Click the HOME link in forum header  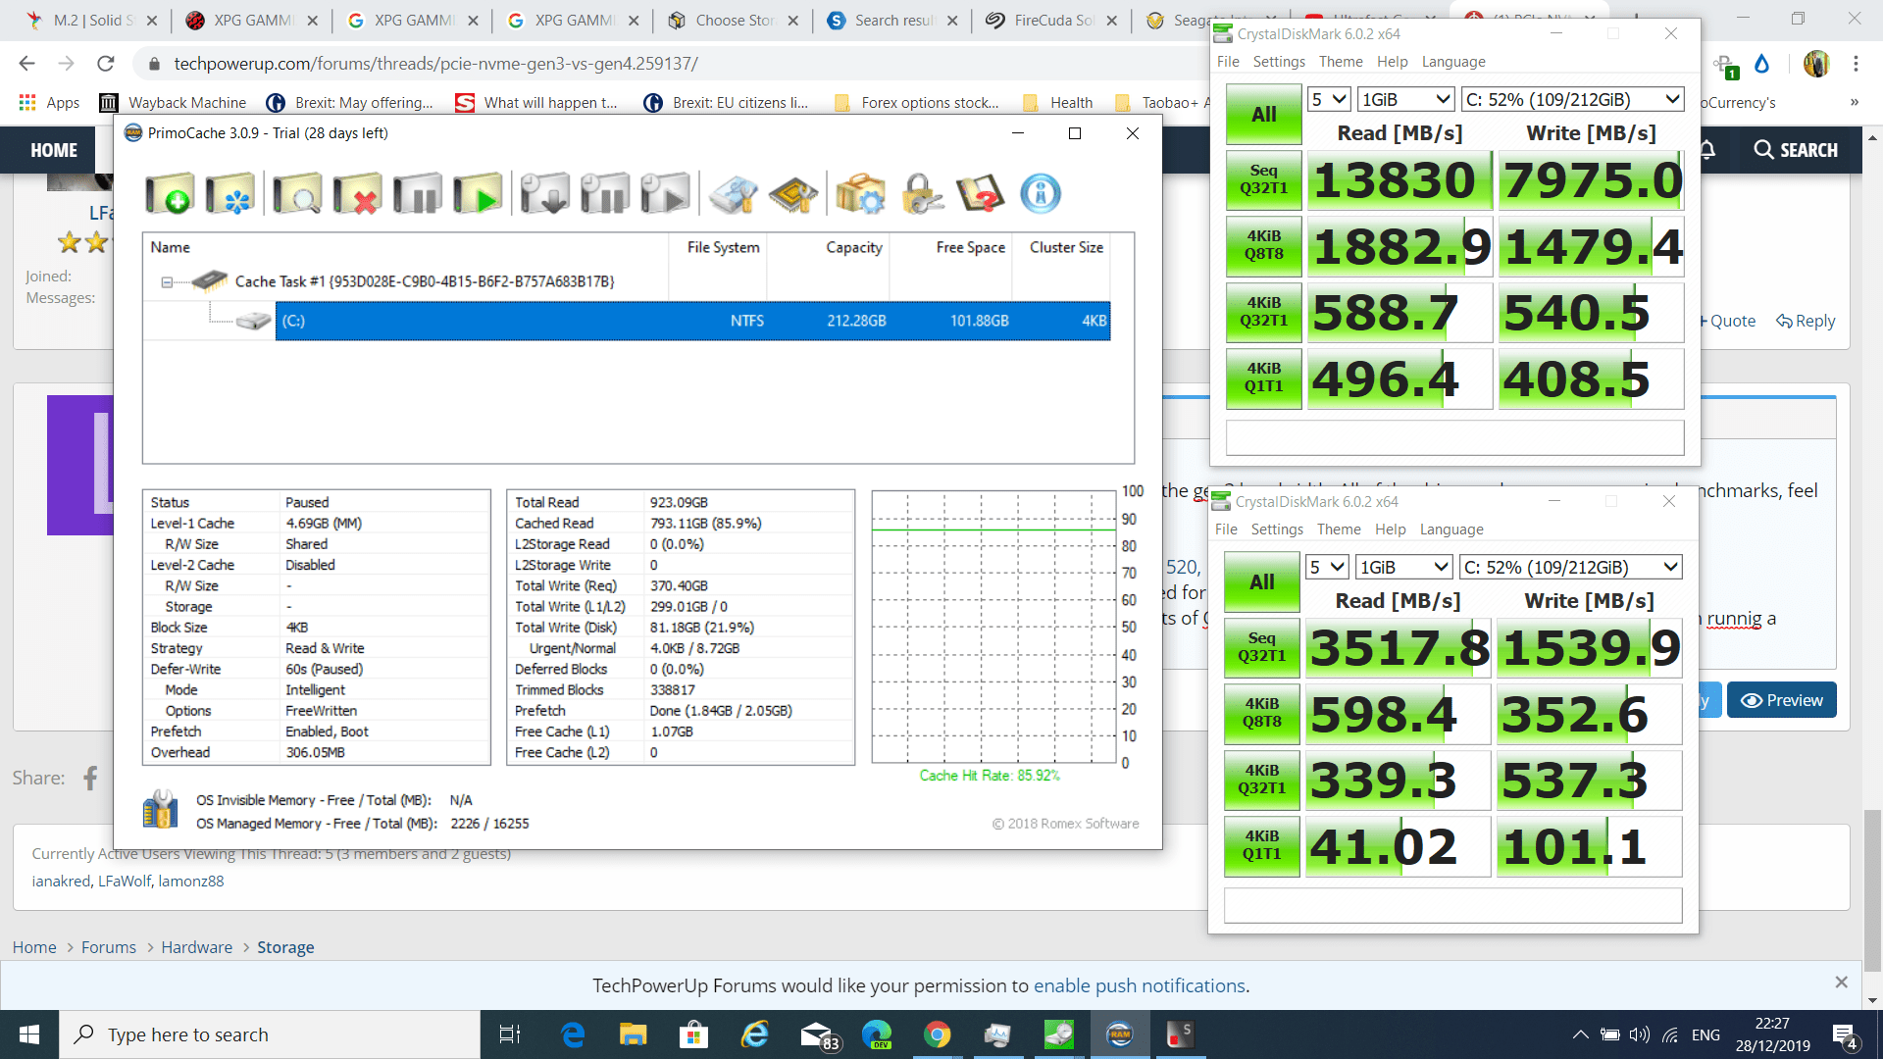point(53,150)
